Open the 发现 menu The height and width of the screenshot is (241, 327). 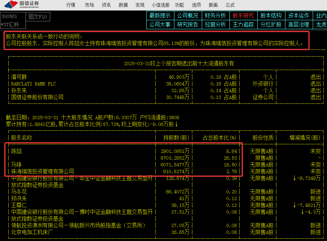(x=140, y=5)
